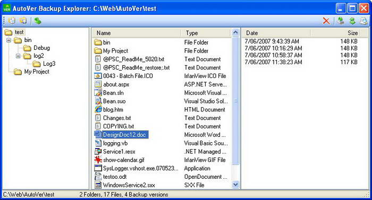372x200 pixels.
Task: Click the Bean.sln Visual Studio icon
Action: point(98,93)
